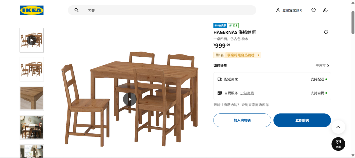
Task: Open the shopping basket icon
Action: coord(325,10)
